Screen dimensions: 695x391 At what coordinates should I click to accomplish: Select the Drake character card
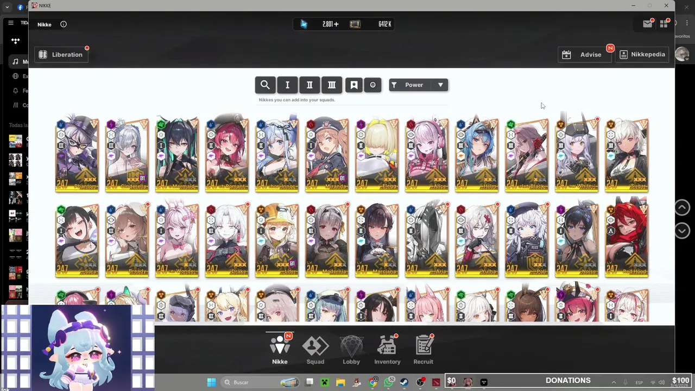[x=227, y=241]
